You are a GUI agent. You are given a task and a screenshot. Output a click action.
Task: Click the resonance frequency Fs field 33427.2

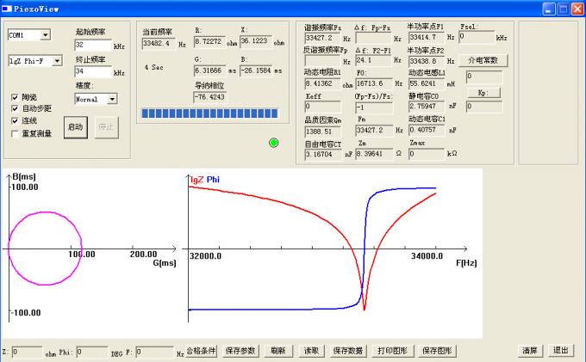tap(322, 38)
